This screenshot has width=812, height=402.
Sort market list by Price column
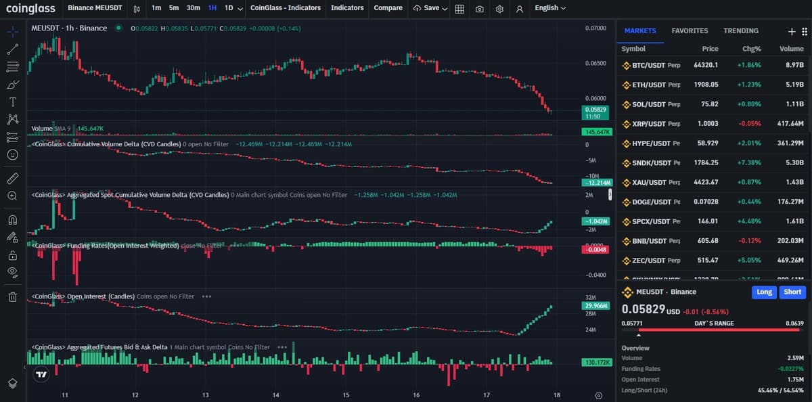(710, 49)
